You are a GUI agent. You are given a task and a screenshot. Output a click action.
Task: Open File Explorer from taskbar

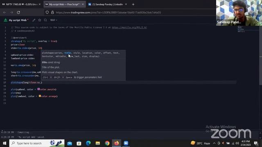[x=98, y=143]
